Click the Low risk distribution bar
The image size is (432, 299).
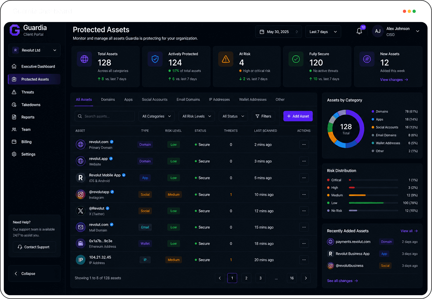(x=373, y=203)
